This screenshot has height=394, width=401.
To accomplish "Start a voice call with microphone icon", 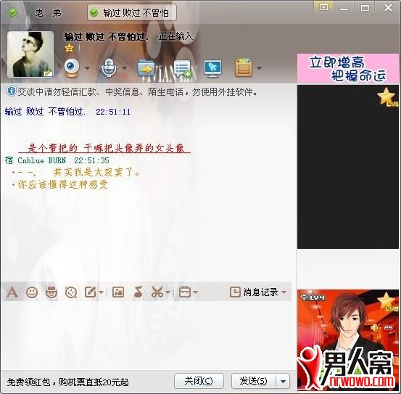I will 109,67.
